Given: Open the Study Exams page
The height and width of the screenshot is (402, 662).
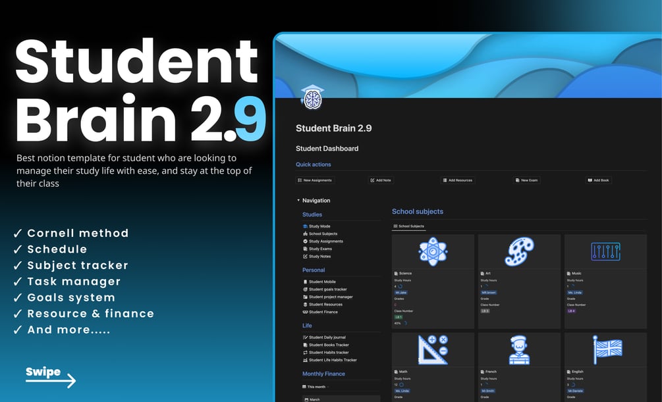Looking at the screenshot, I should click(x=320, y=249).
